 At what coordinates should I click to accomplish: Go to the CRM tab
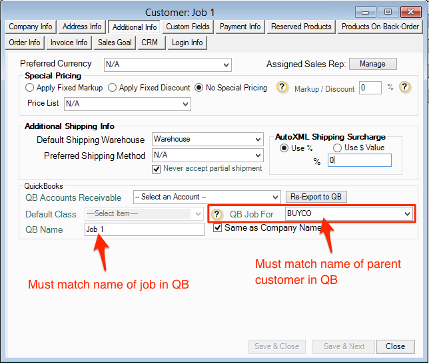(149, 43)
